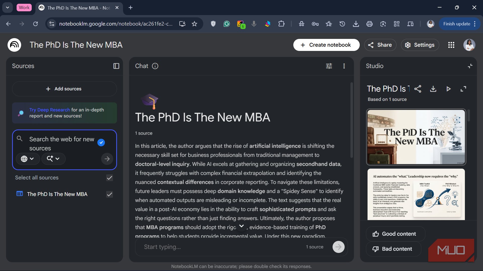483x271 pixels.
Task: Expand Studio presentation to fullscreen
Action: [x=463, y=89]
